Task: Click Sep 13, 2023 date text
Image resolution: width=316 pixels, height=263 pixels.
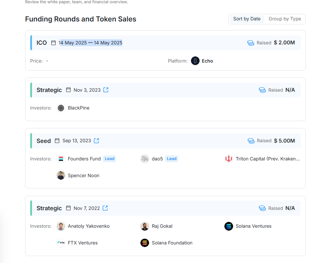Action: pos(77,141)
